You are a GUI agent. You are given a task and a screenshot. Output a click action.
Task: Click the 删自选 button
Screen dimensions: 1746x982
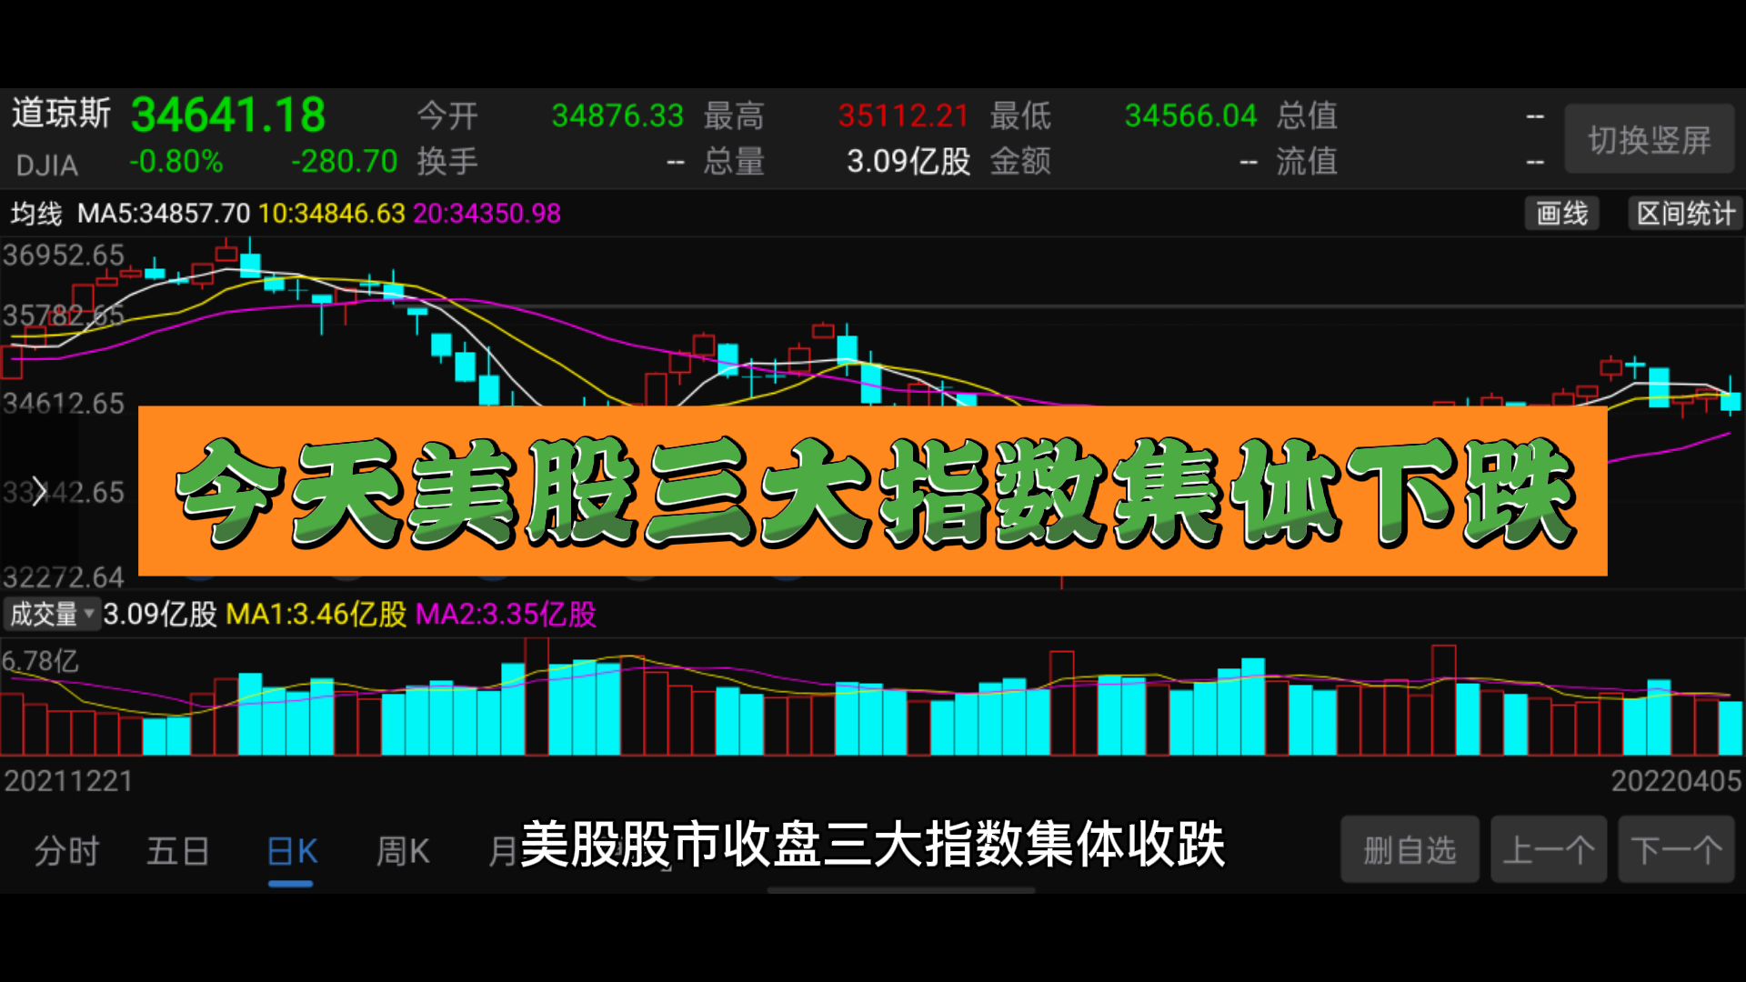click(1410, 850)
